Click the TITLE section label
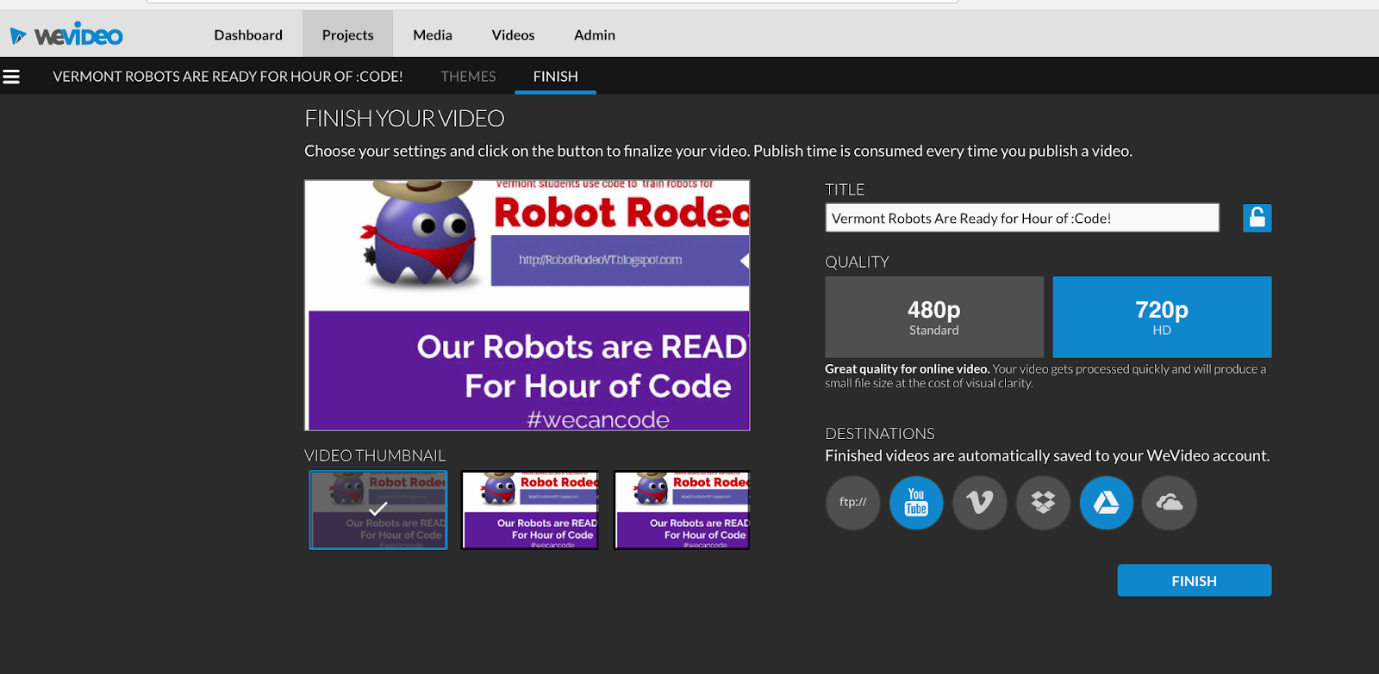 coord(845,189)
